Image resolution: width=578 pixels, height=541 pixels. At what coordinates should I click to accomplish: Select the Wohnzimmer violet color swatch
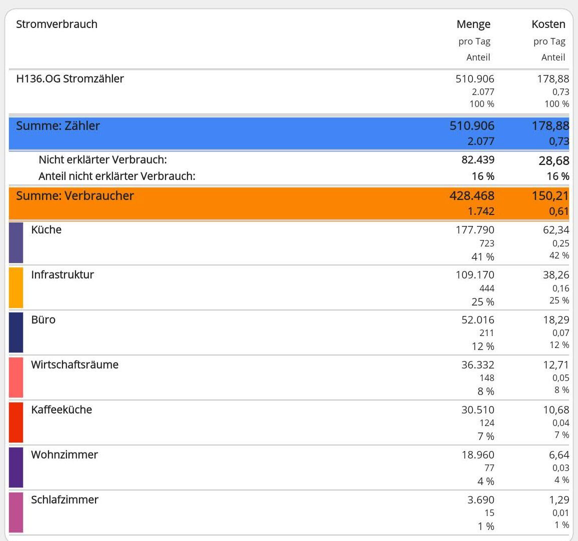[16, 467]
